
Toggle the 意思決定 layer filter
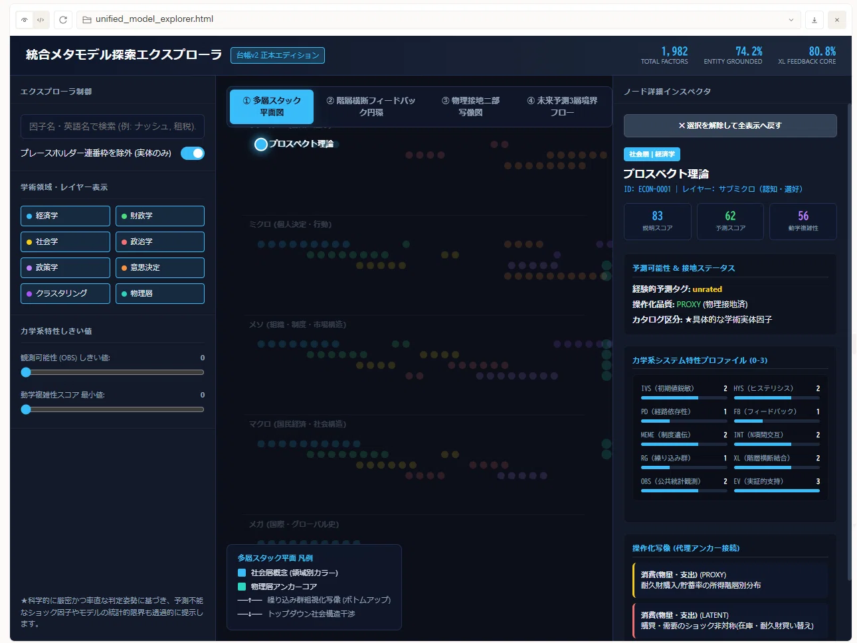click(160, 267)
